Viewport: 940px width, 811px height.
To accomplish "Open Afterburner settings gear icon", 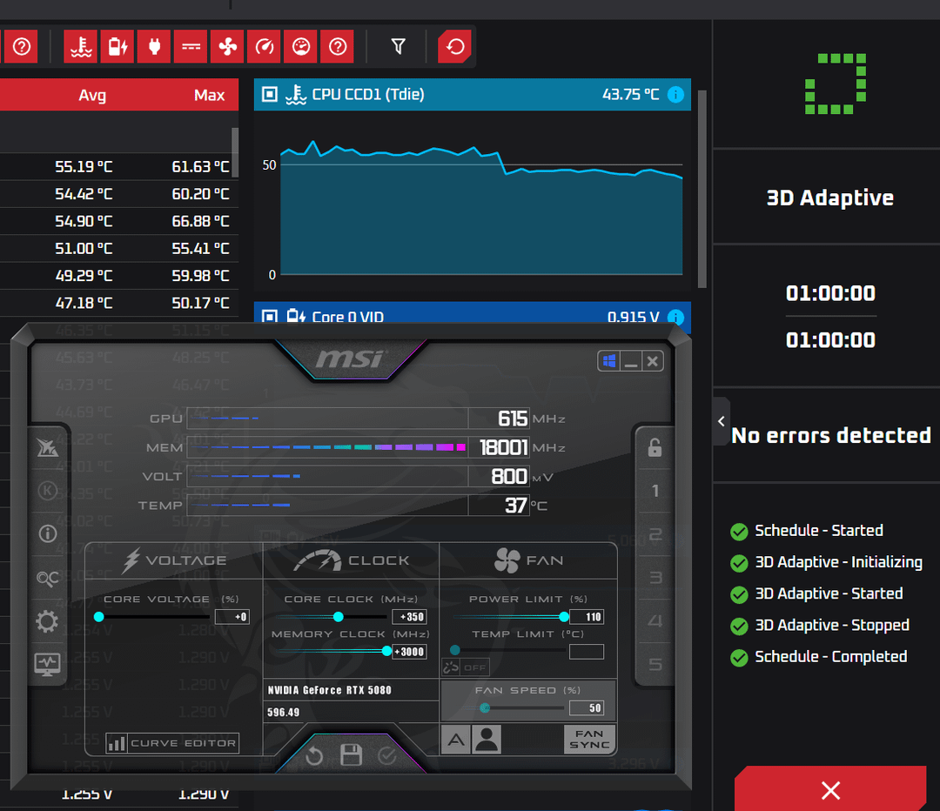I will click(x=47, y=621).
